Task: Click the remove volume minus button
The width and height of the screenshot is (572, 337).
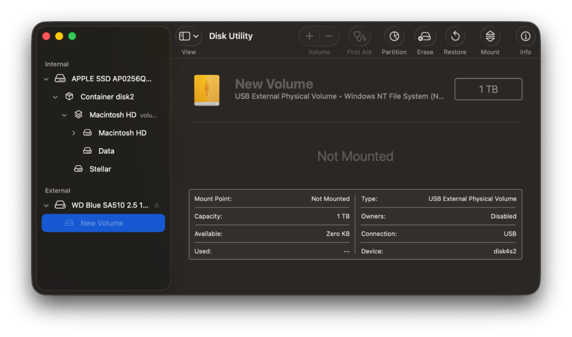Action: (329, 36)
